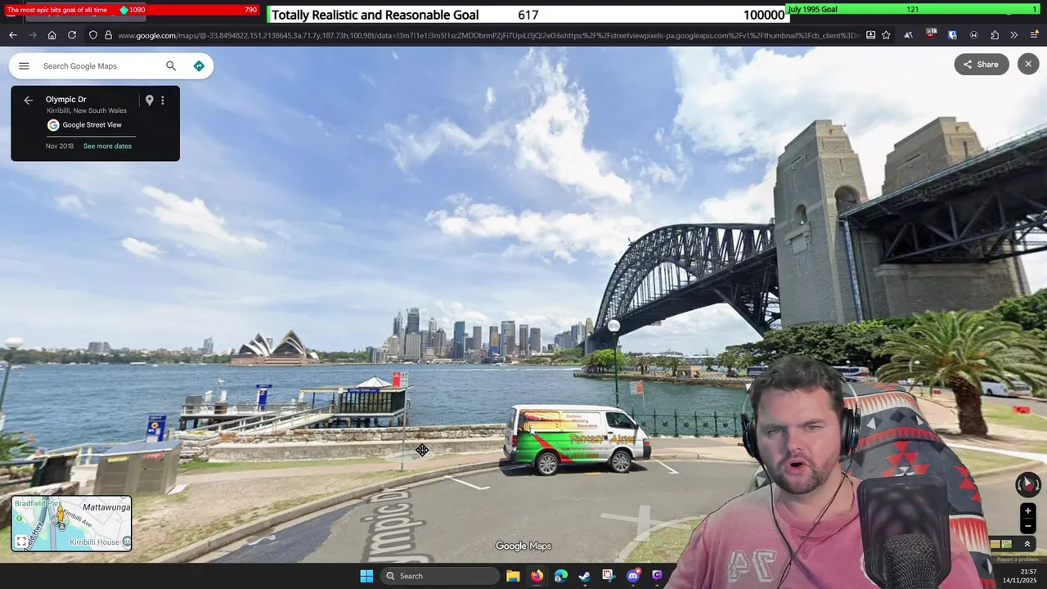The height and width of the screenshot is (589, 1047).
Task: Open Microsoft Edge from the taskbar
Action: 560,576
